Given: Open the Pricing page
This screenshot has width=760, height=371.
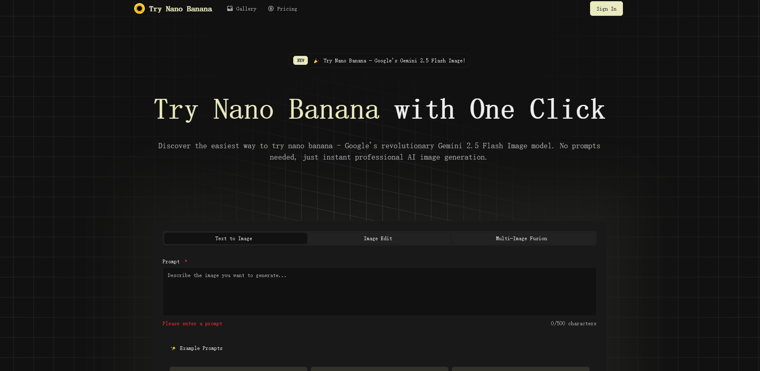Looking at the screenshot, I should tap(283, 8).
